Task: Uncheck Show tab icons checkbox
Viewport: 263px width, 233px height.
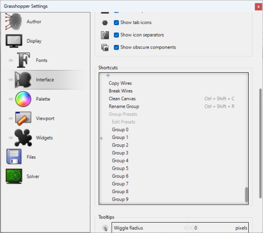Action: (116, 22)
